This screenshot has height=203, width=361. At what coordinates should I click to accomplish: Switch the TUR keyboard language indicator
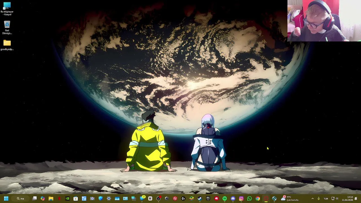coord(326,198)
